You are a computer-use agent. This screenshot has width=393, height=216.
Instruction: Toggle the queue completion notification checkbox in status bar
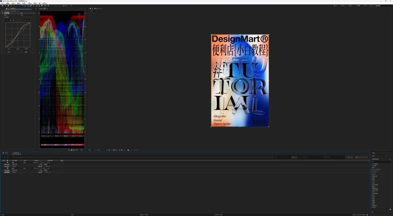353,215
